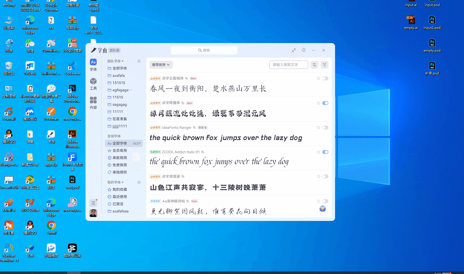Image resolution: width=464 pixels, height=274 pixels.
Task: Favorite Aa洛神赋诗帖 with star icon
Action: tap(318, 201)
